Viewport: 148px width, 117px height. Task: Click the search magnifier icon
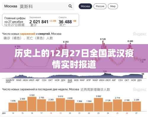pyautogui.click(x=70, y=6)
